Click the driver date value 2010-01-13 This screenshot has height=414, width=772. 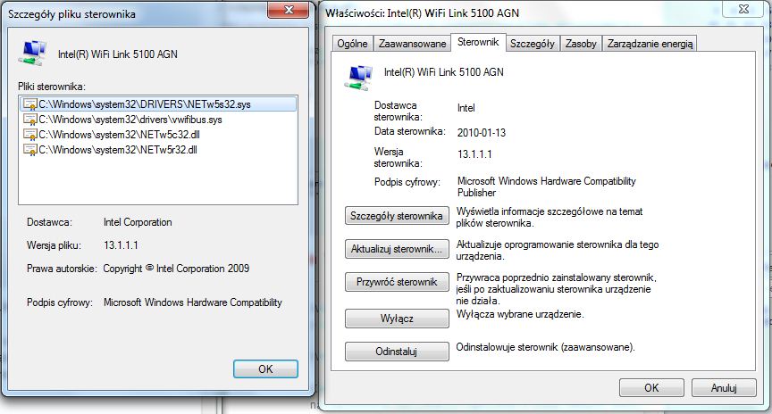click(x=481, y=133)
